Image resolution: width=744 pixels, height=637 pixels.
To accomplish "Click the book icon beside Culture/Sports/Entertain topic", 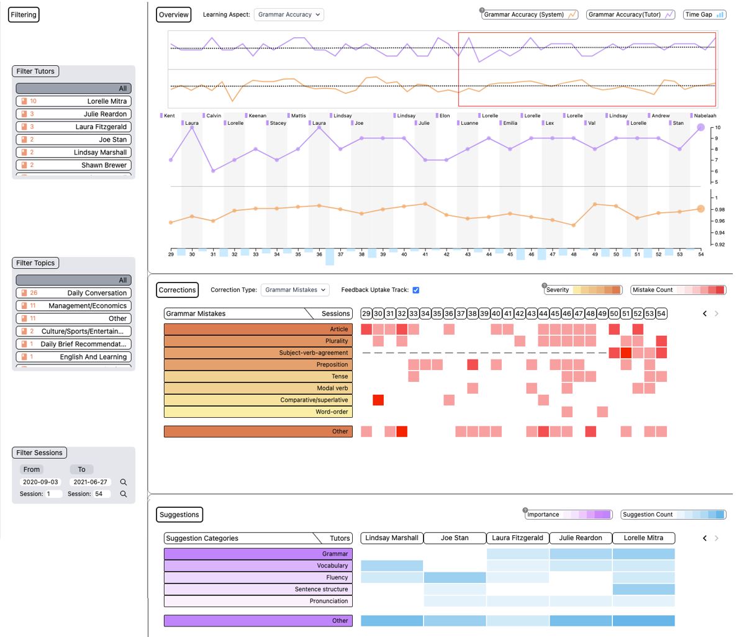I will click(24, 331).
